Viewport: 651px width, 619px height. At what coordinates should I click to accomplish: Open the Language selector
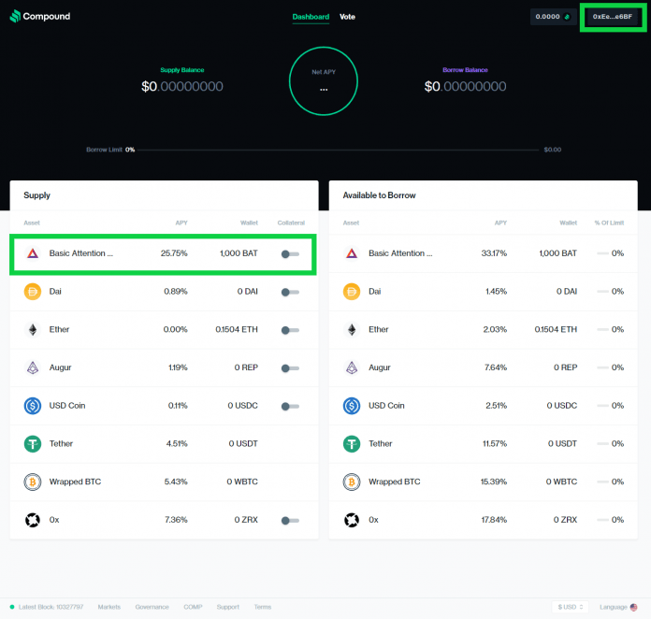(618, 607)
